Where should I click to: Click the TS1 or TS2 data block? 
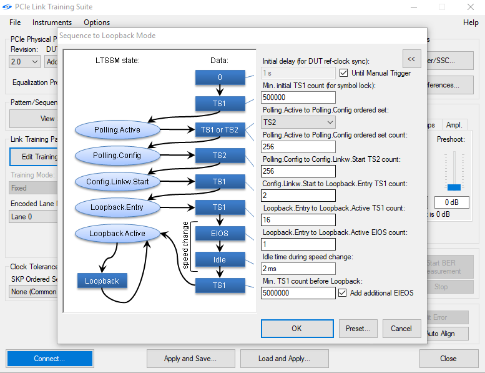click(220, 130)
